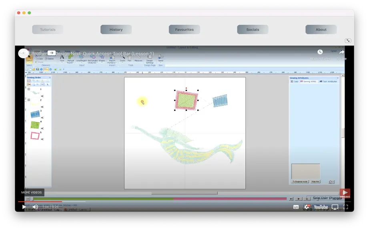
Task: Click the Measure tool
Action: point(138,58)
